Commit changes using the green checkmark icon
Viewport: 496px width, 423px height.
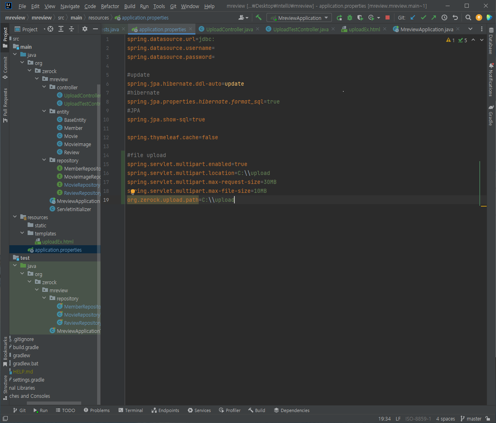click(423, 17)
